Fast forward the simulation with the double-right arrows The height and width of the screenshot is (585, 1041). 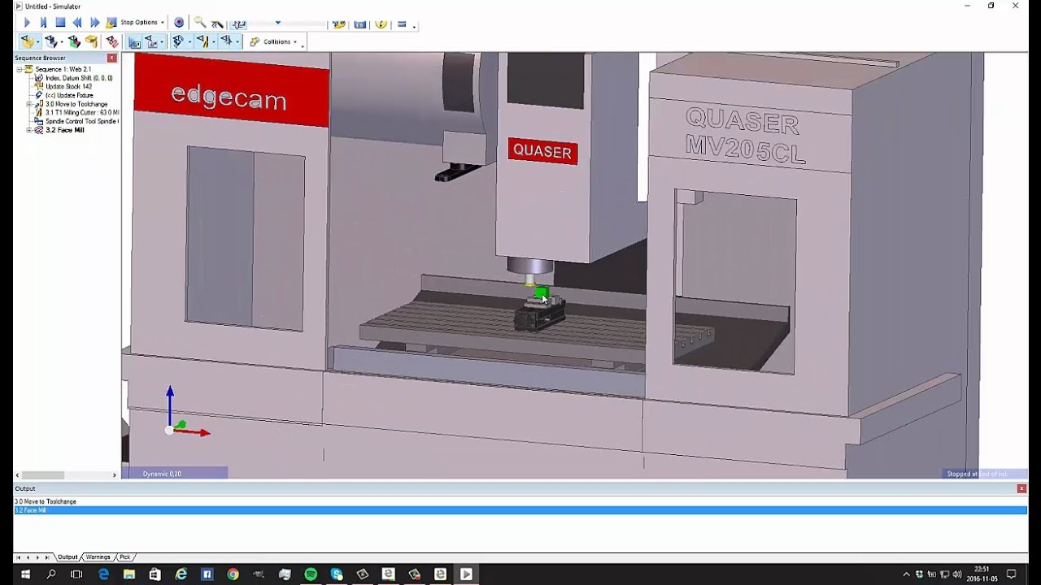coord(94,23)
